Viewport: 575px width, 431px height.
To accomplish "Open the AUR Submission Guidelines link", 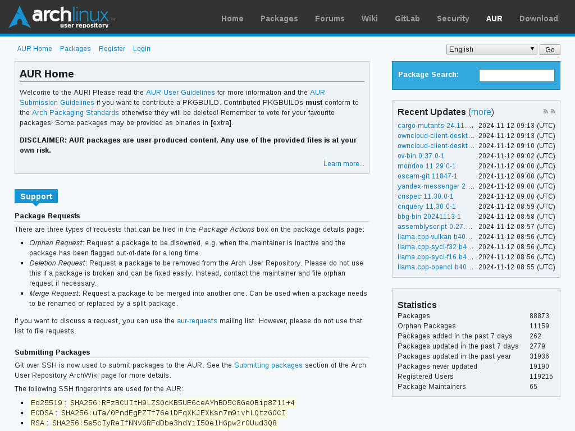I will pos(57,103).
